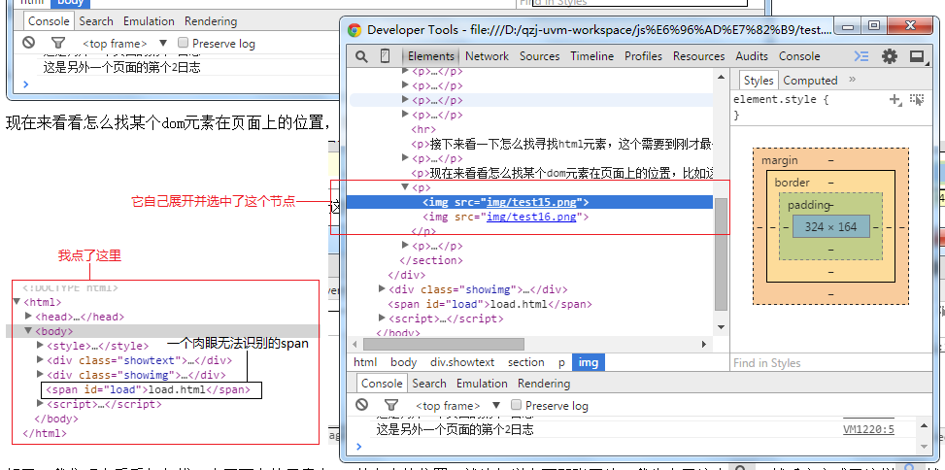Click filter funnel icon in background DevTools console
This screenshot has width=945, height=470.
click(58, 43)
